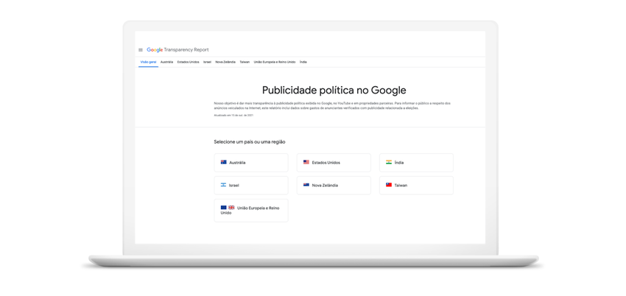Choose União Europeia e Reino Unido card

coord(251,211)
